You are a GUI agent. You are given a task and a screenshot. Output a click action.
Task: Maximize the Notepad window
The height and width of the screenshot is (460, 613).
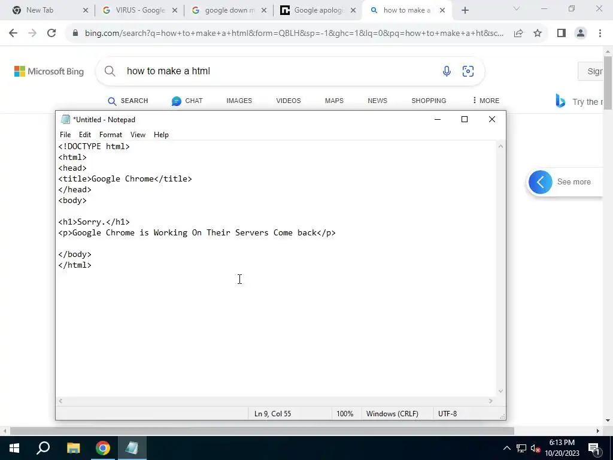coord(465,119)
